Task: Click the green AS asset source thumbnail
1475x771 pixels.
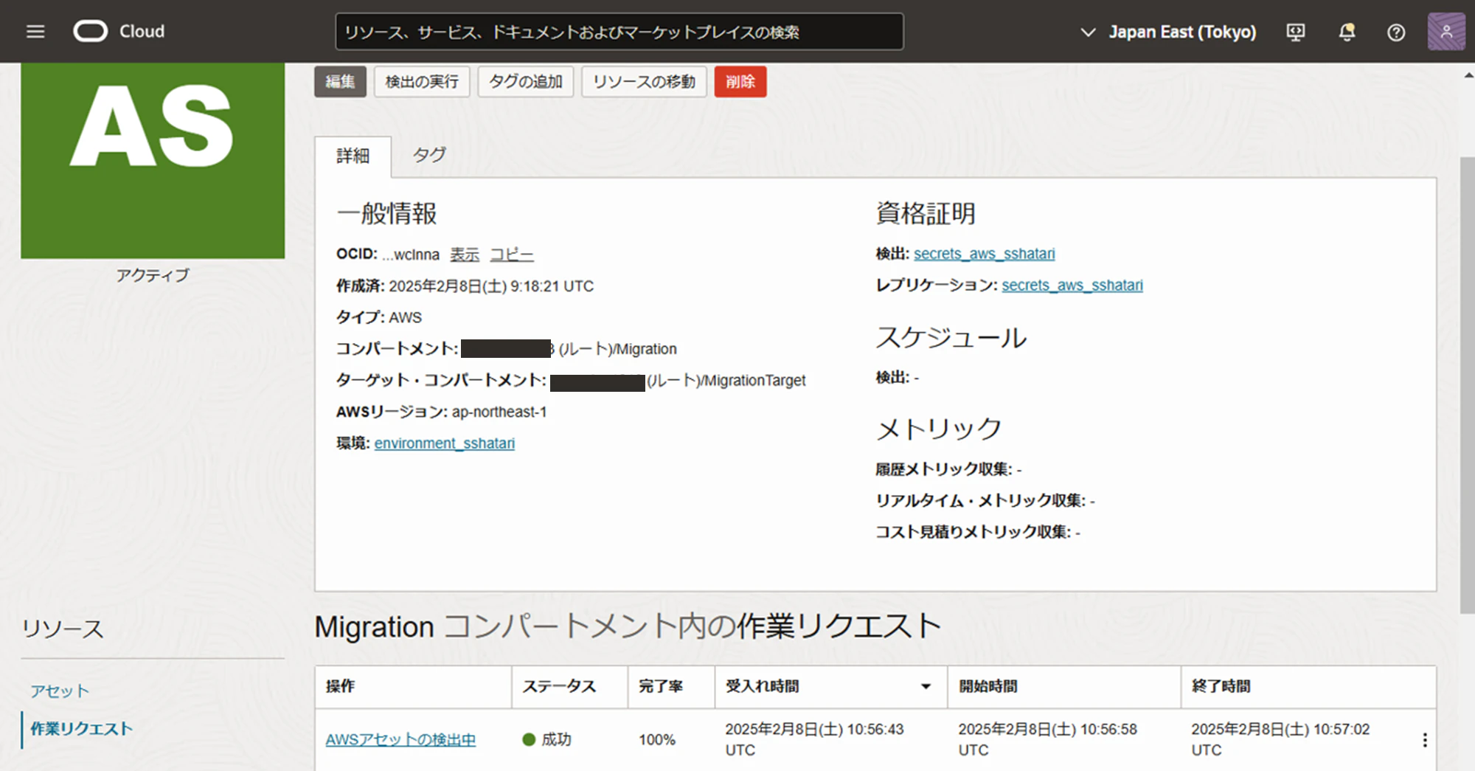Action: pyautogui.click(x=153, y=160)
